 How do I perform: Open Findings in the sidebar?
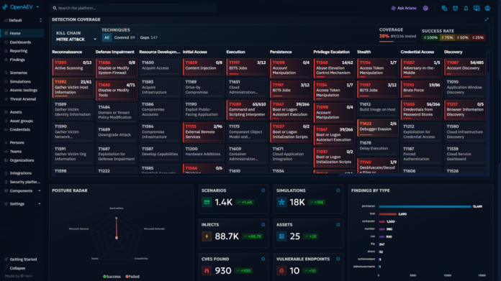point(22,60)
